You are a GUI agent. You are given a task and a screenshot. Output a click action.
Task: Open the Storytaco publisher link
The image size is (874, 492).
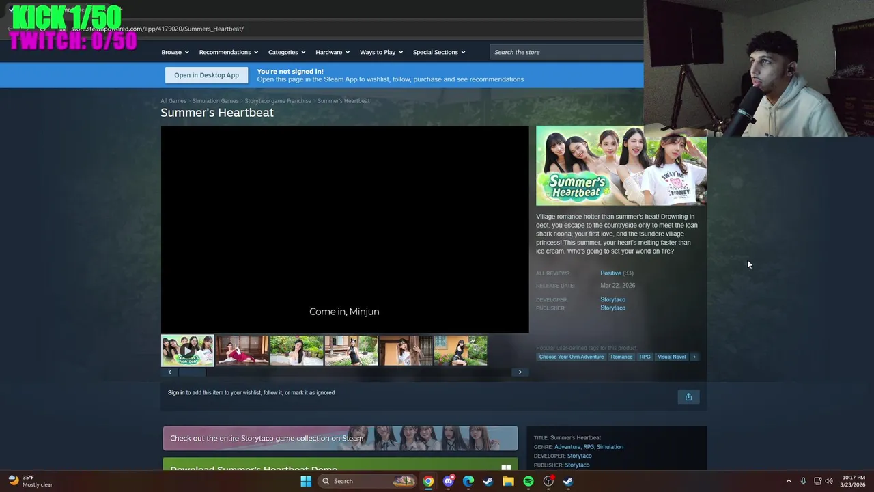[612, 307]
